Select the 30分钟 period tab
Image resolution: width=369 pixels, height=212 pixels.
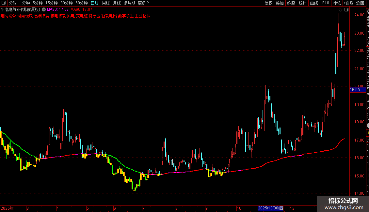pos(67,3)
